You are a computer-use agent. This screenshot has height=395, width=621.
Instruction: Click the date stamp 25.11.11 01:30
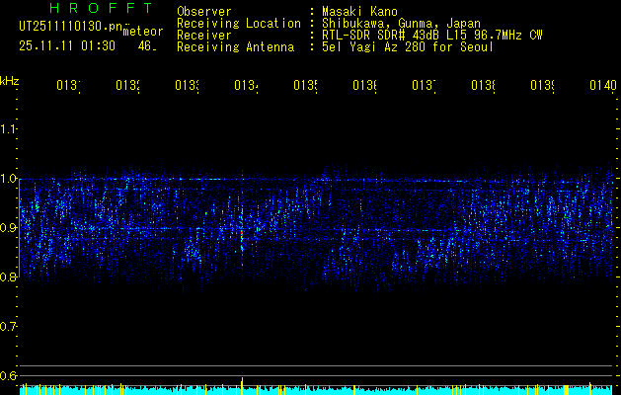[67, 46]
